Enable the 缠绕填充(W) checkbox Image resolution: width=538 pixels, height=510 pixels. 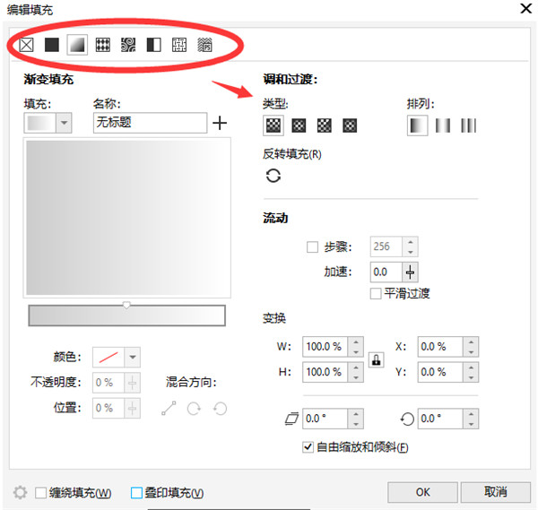(x=41, y=493)
